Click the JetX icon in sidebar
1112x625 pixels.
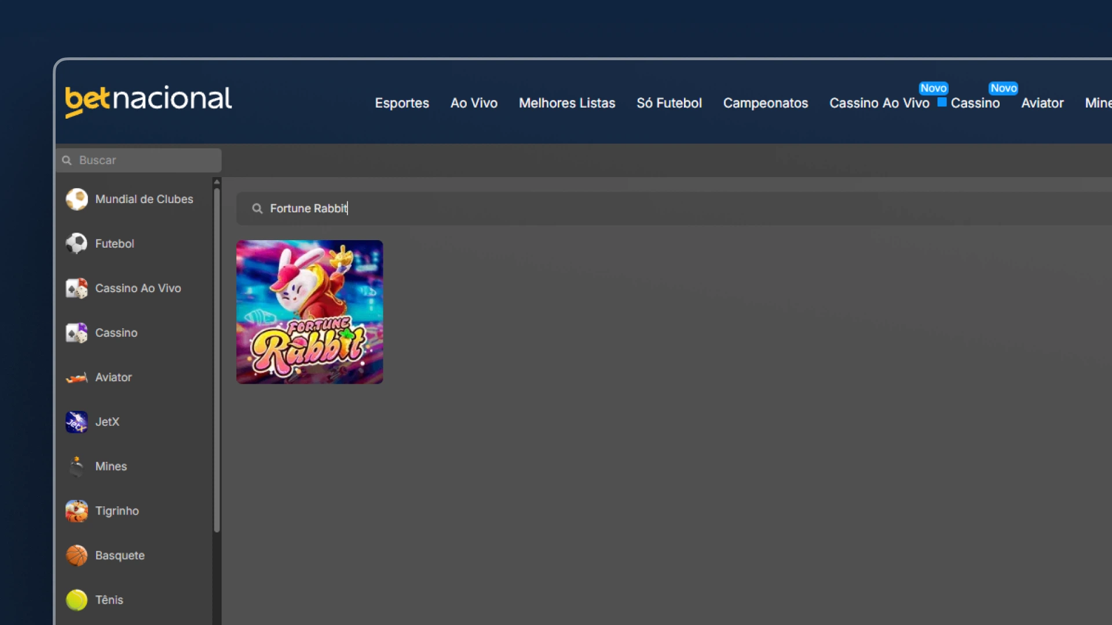click(x=76, y=422)
